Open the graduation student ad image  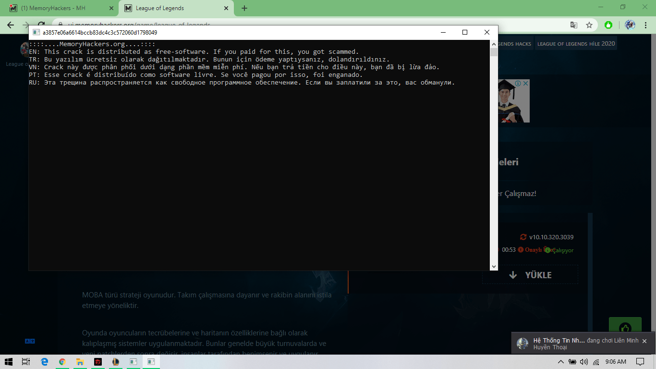pyautogui.click(x=513, y=101)
